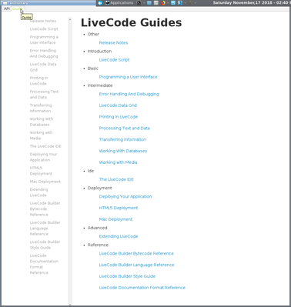Open the LiveCode Script guide link
Screen dimensions: 291x307
coord(114,60)
